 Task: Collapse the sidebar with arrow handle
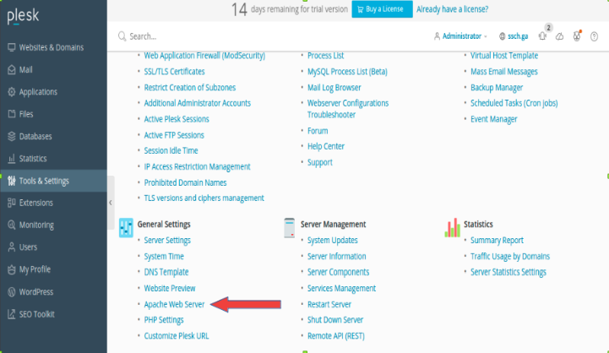click(111, 203)
